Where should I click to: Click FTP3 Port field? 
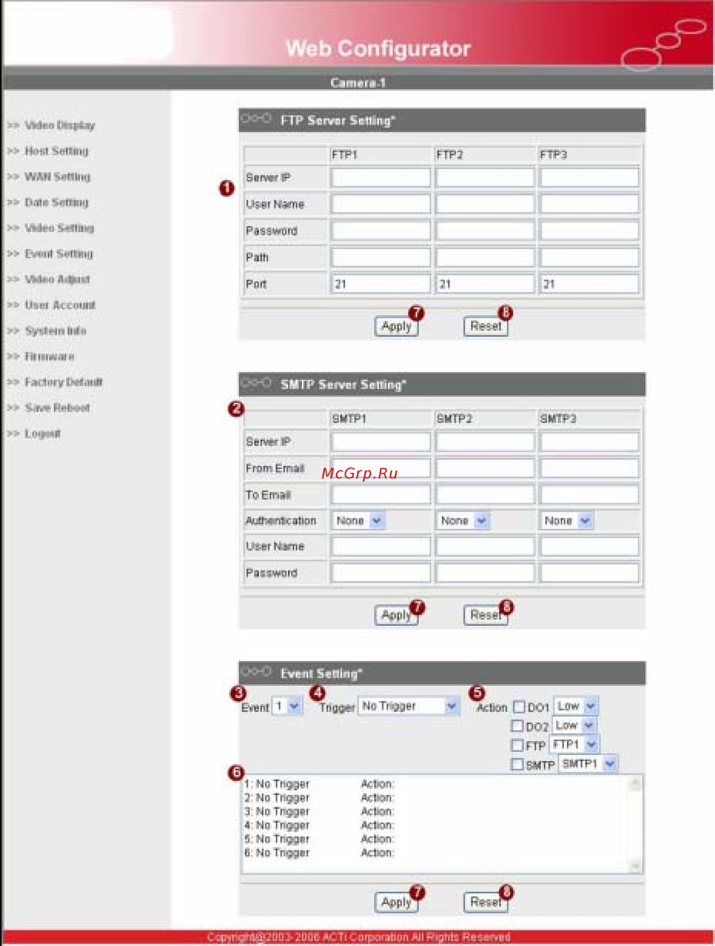pos(590,284)
